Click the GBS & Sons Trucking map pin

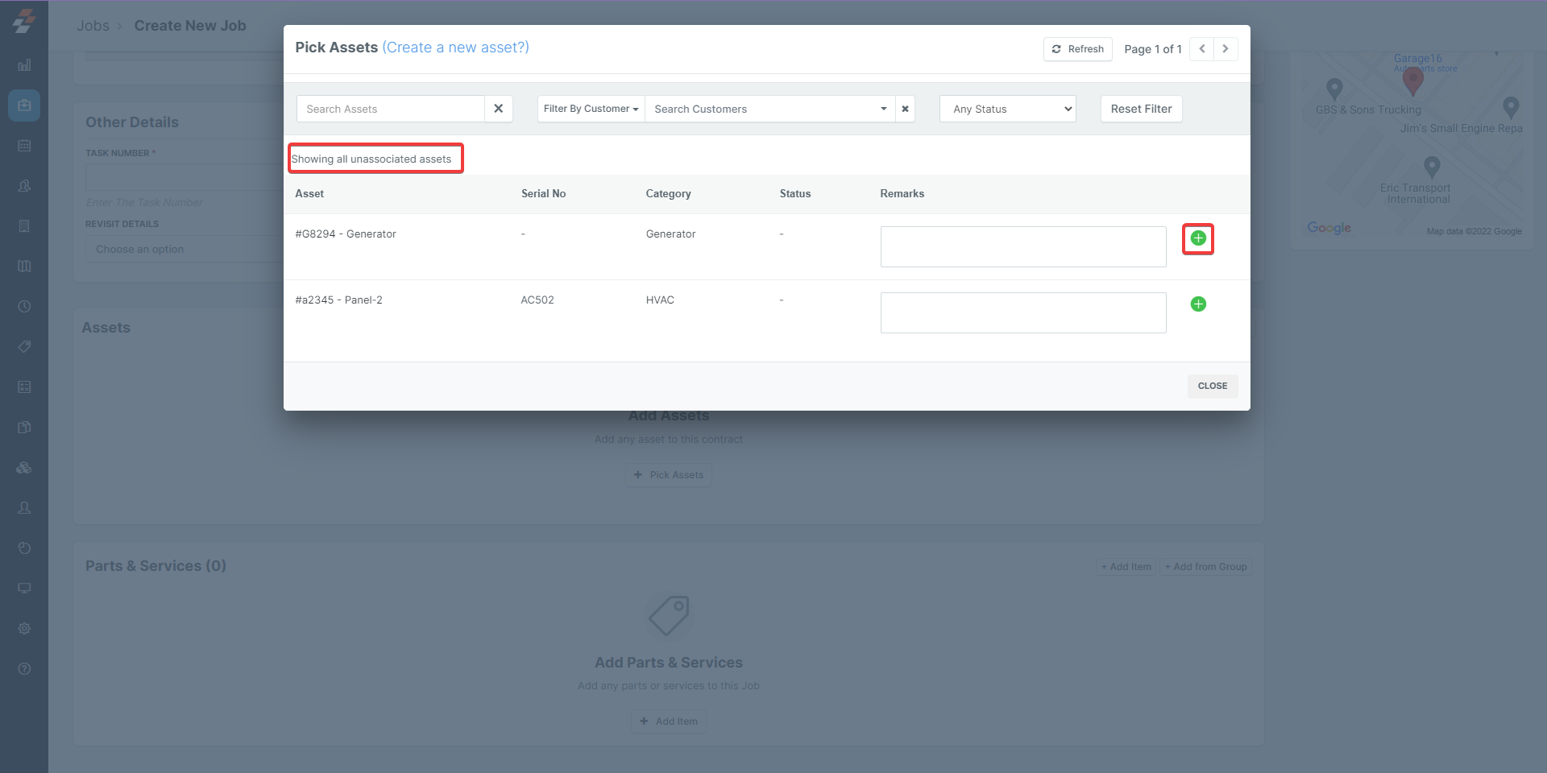tap(1334, 89)
